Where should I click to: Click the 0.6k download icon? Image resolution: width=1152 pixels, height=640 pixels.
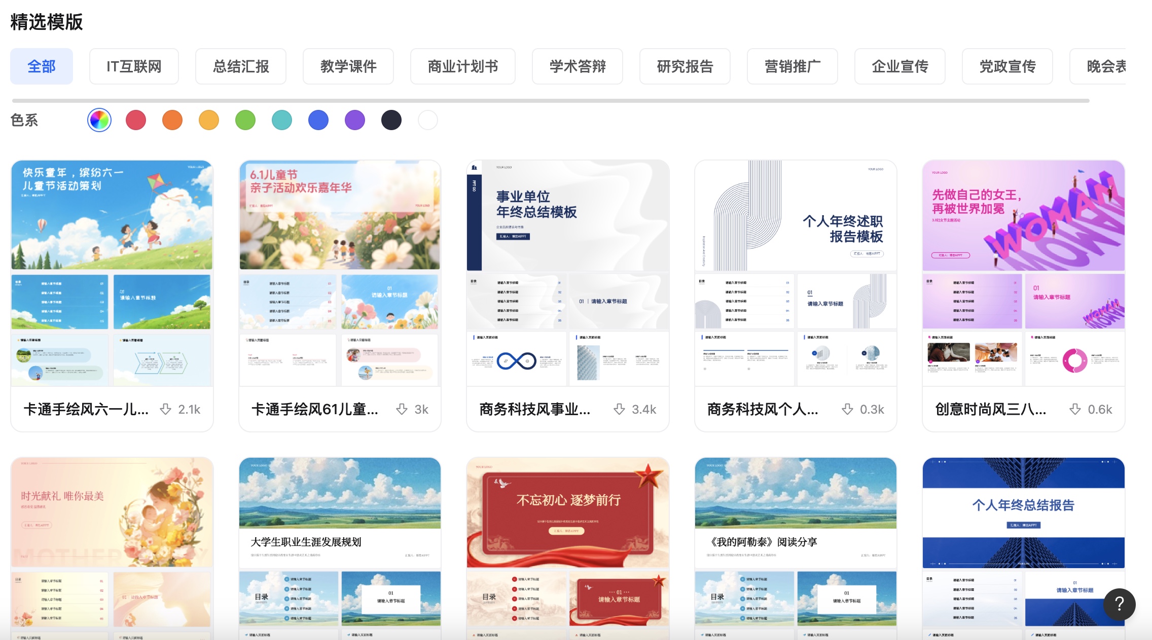tap(1075, 409)
